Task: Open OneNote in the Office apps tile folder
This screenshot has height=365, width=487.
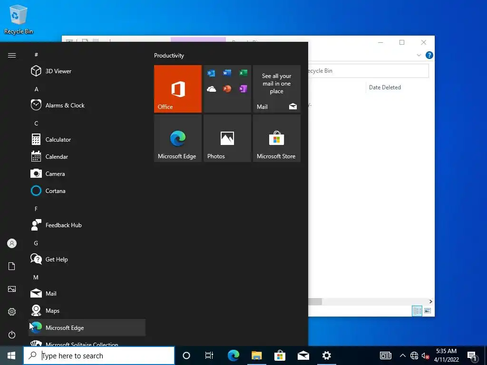Action: [243, 89]
